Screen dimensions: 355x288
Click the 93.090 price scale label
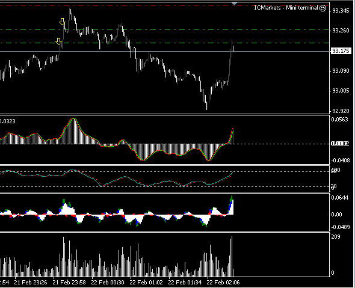[341, 71]
